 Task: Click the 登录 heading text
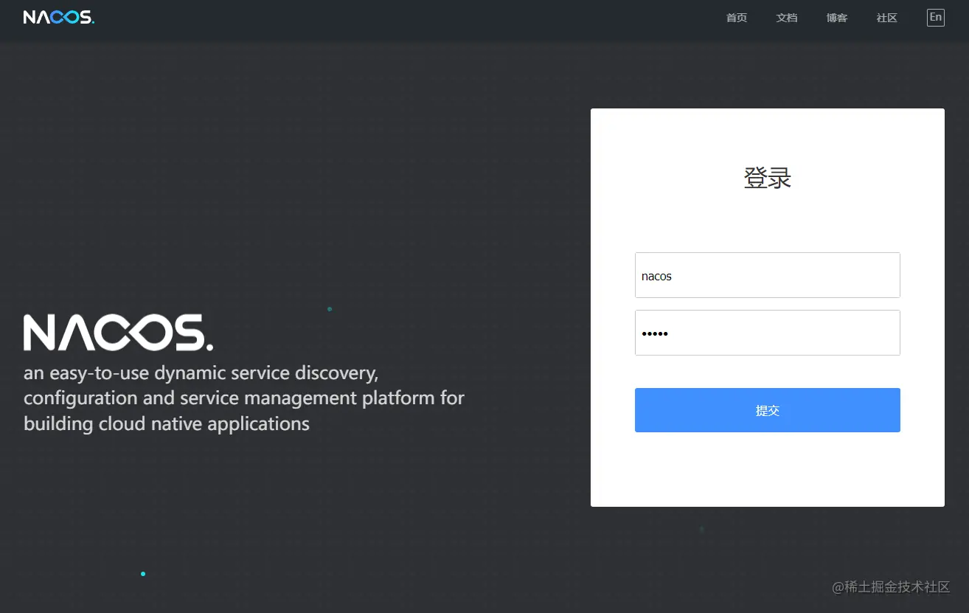[768, 179]
